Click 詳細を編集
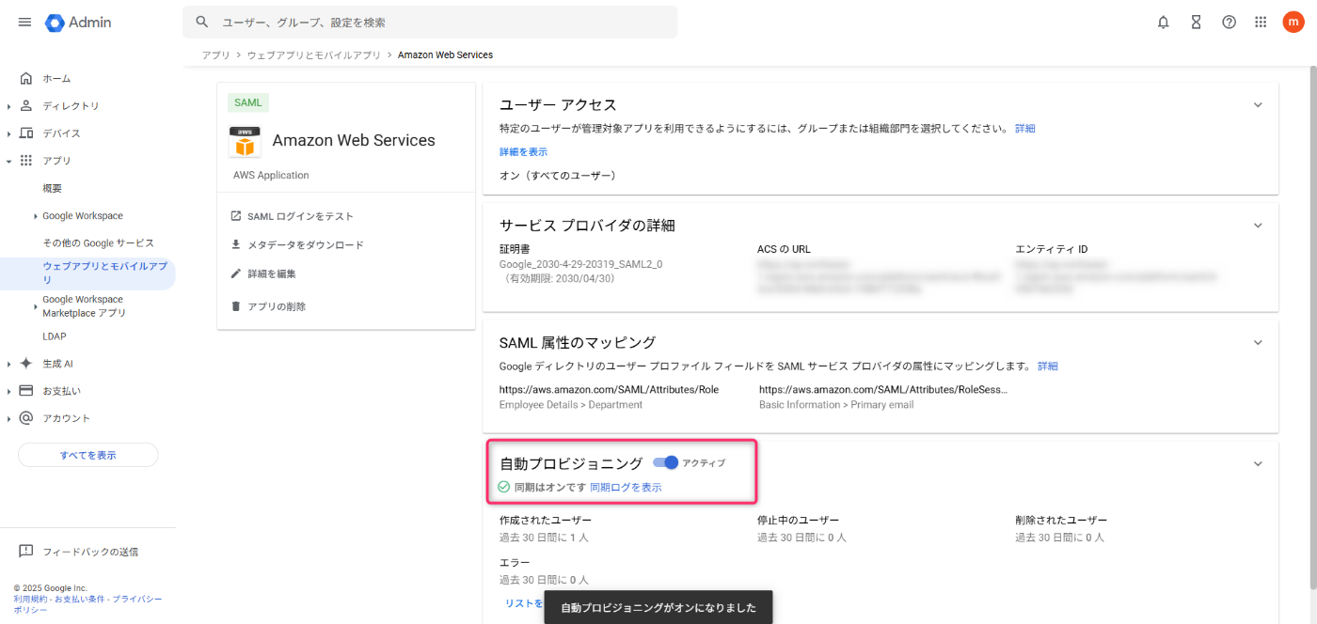Screen dimensions: 1317x624 tap(272, 273)
